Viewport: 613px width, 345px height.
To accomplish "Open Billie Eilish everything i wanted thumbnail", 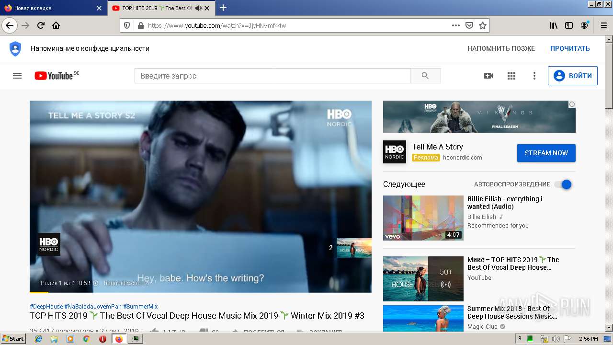I will click(423, 218).
